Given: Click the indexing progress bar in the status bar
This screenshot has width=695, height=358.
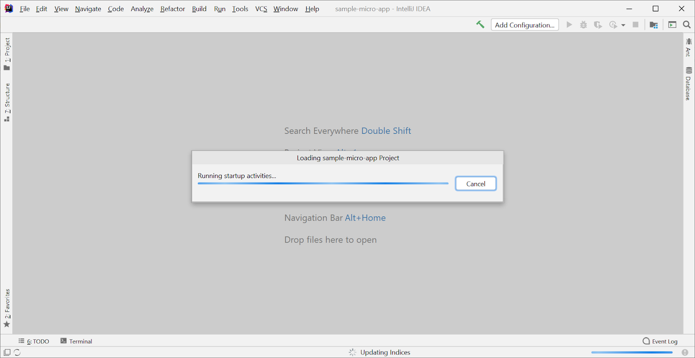Looking at the screenshot, I should [632, 352].
